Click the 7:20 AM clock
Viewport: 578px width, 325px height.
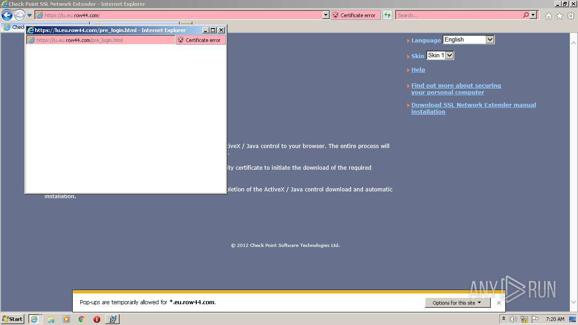(555, 319)
